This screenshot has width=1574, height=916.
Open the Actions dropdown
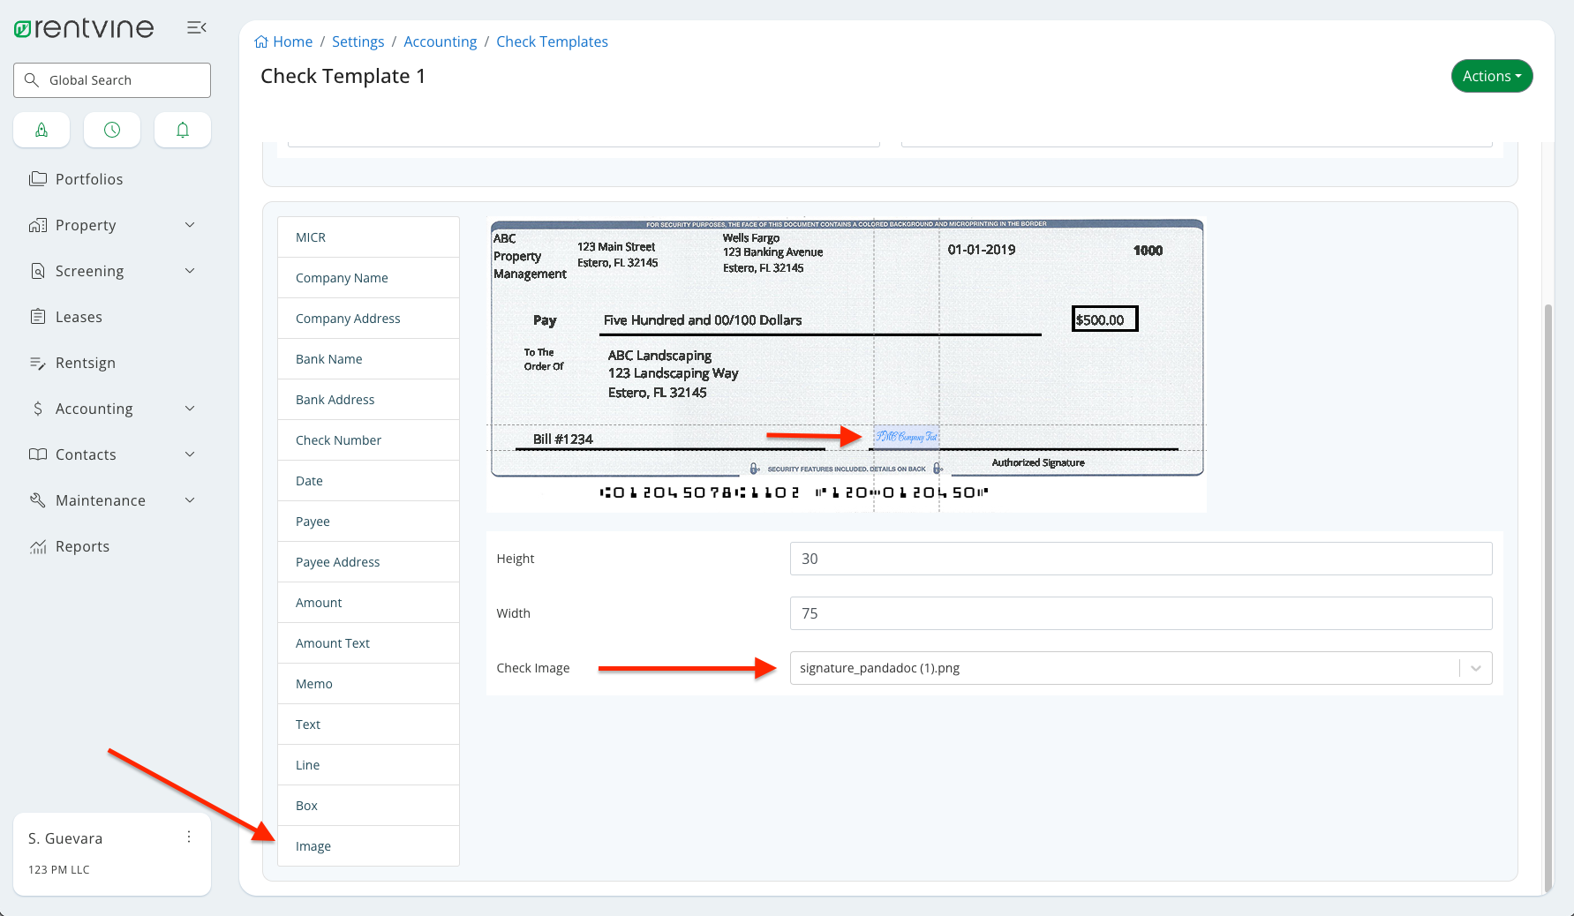[x=1491, y=76]
